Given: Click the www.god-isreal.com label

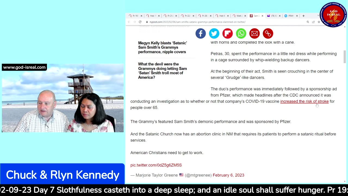Looking at the screenshot, I should 24,67.
